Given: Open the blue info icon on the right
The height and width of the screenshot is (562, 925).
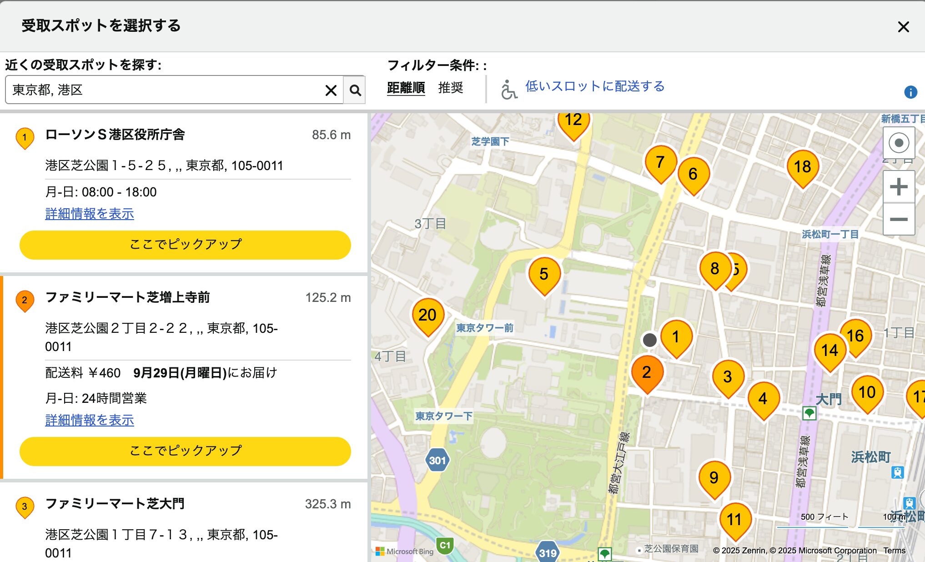Looking at the screenshot, I should click(x=911, y=92).
